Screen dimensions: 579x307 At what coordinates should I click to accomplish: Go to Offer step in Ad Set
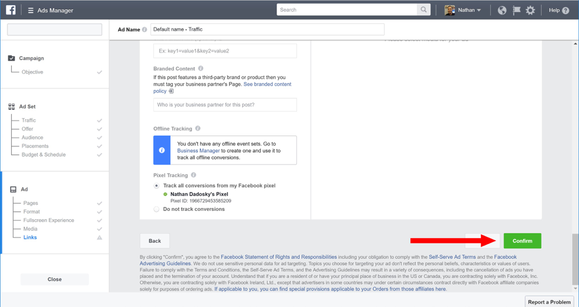click(x=27, y=129)
